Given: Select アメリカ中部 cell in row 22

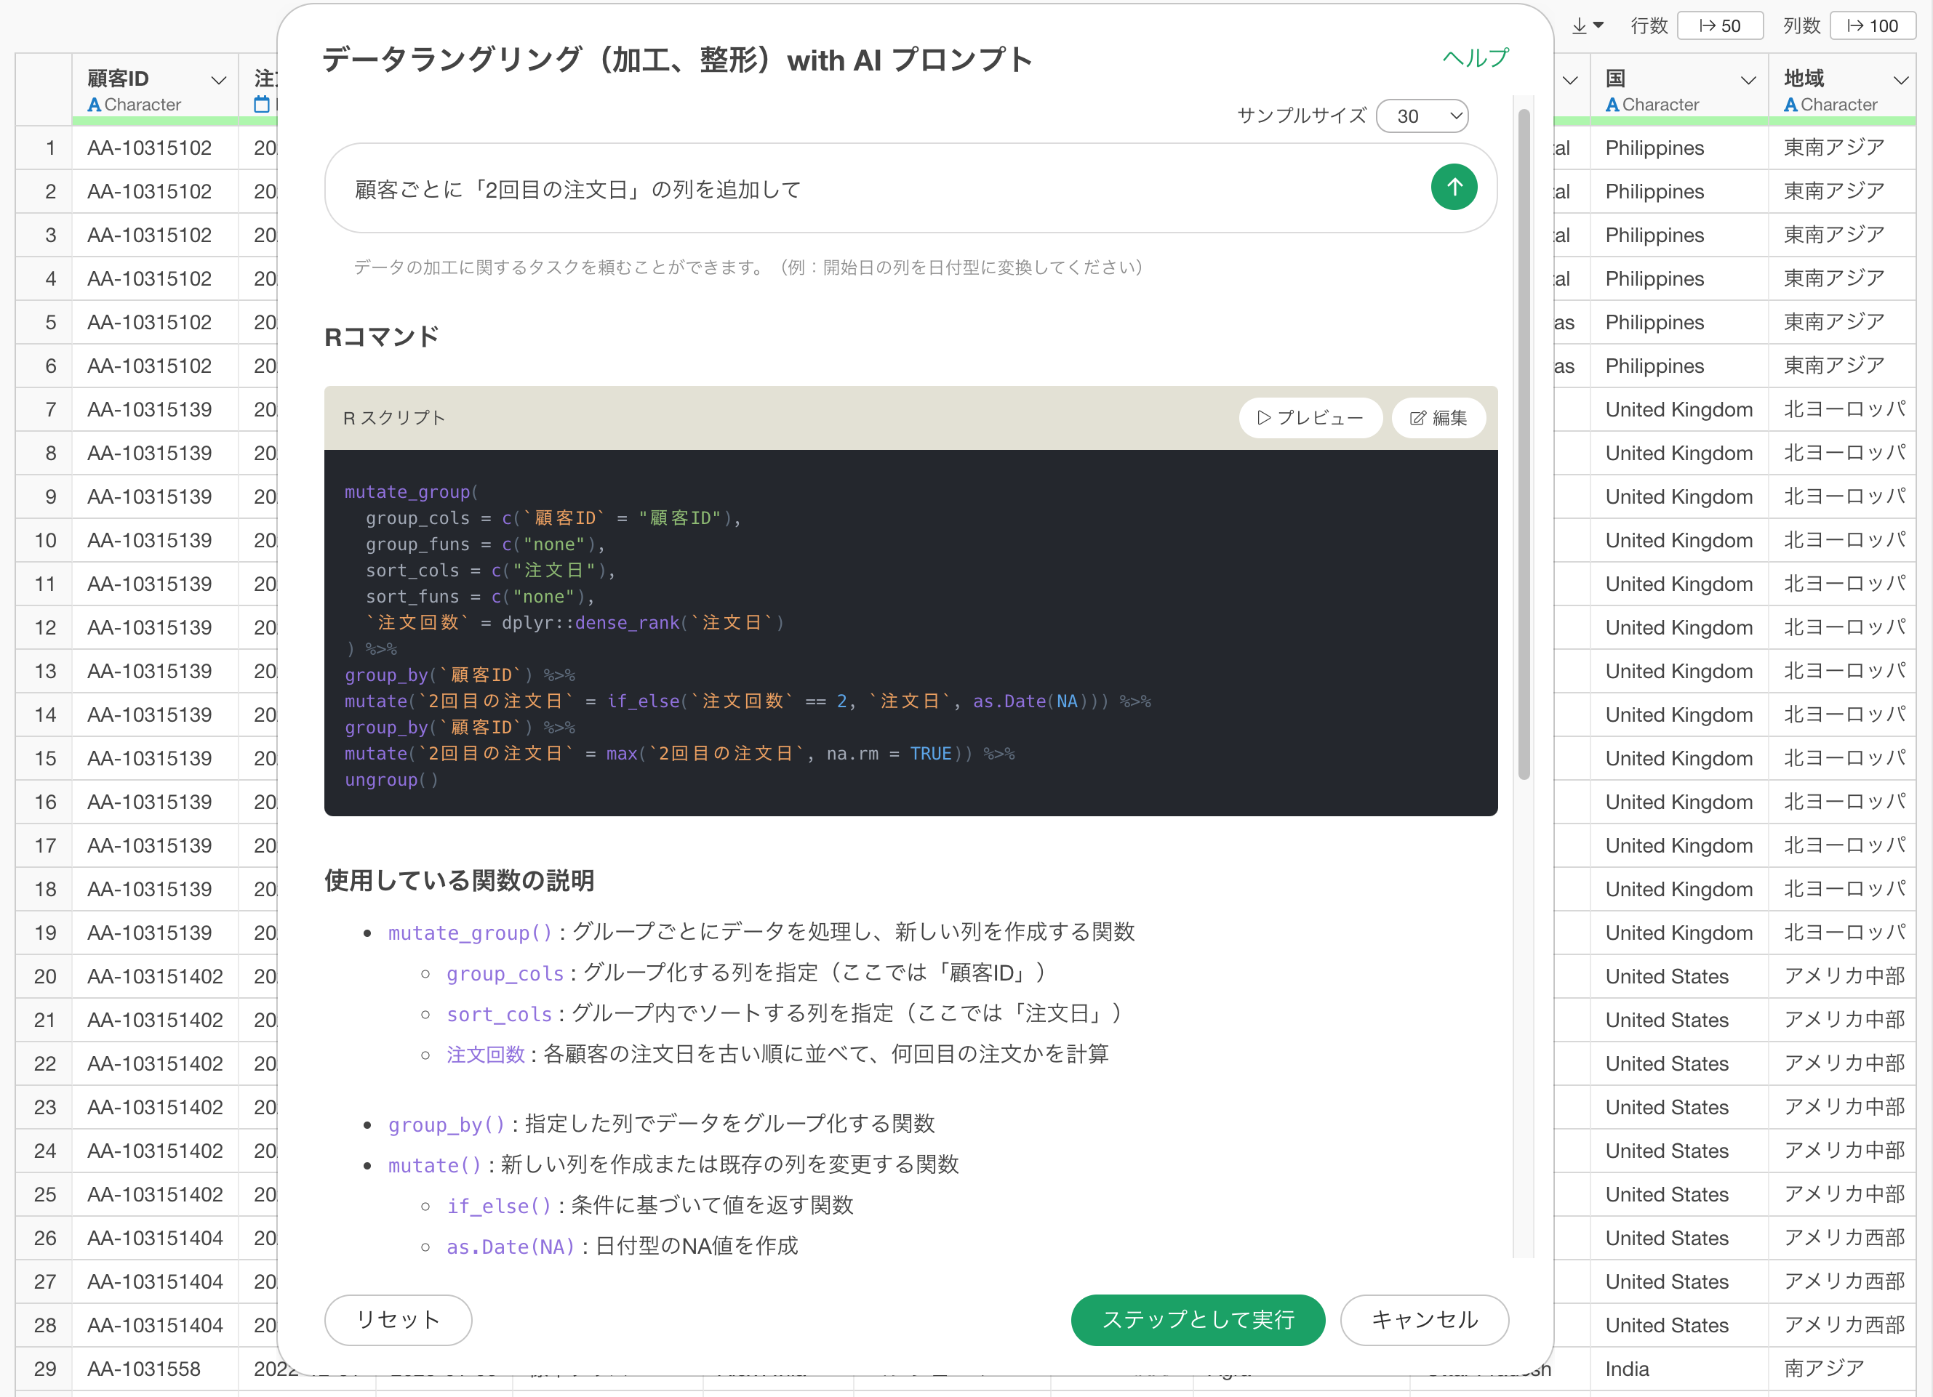Looking at the screenshot, I should coord(1842,1064).
